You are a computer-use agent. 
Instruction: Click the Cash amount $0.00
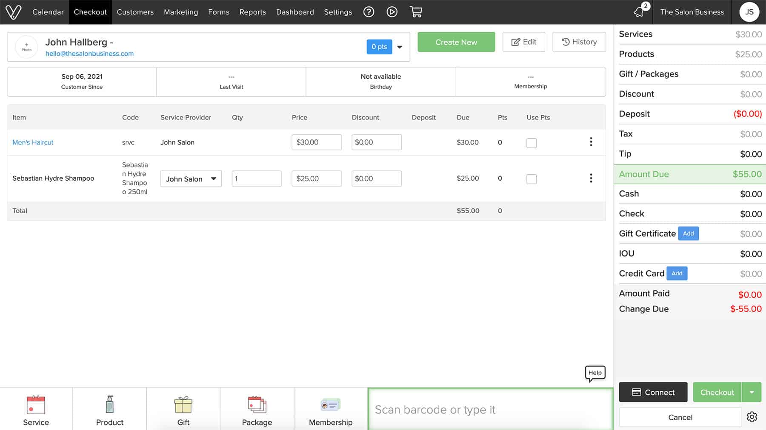coord(751,194)
